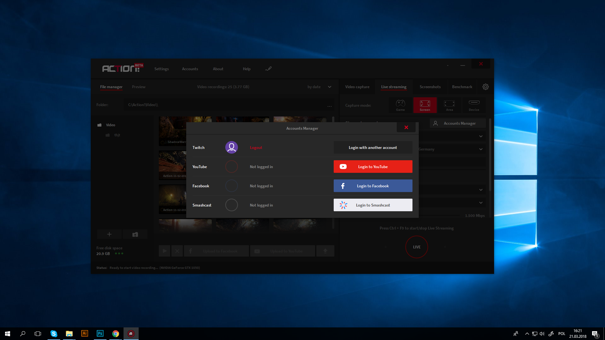Click Login to Smashcast button

pyautogui.click(x=373, y=205)
